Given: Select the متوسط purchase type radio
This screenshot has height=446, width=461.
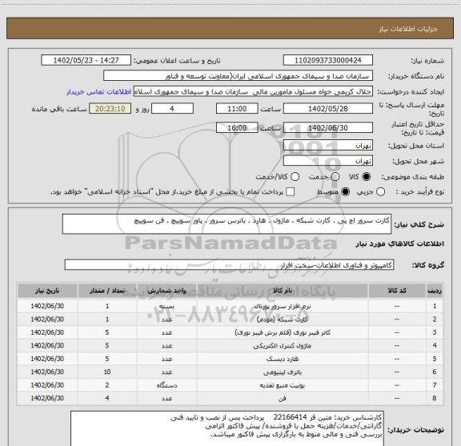Looking at the screenshot, I should click(x=345, y=192).
